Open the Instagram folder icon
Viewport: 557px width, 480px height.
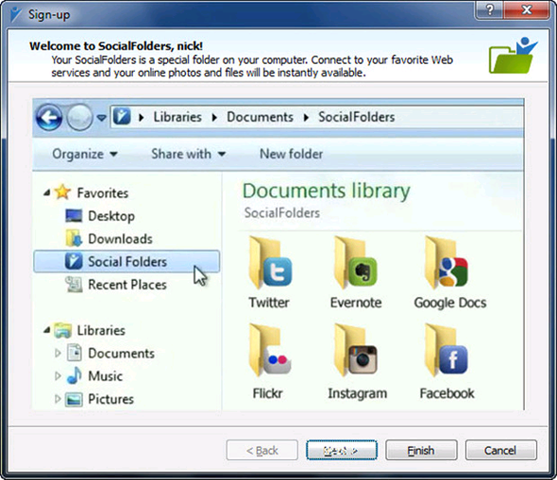coord(356,350)
